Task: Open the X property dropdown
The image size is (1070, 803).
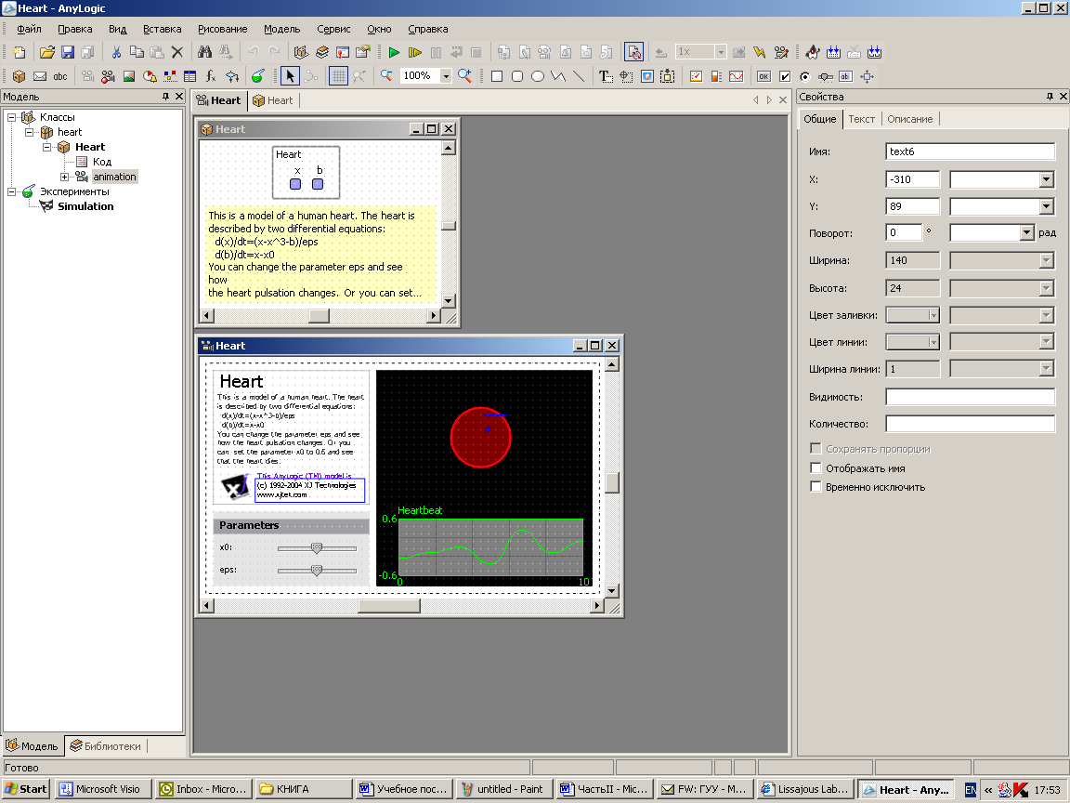Action: [1046, 179]
